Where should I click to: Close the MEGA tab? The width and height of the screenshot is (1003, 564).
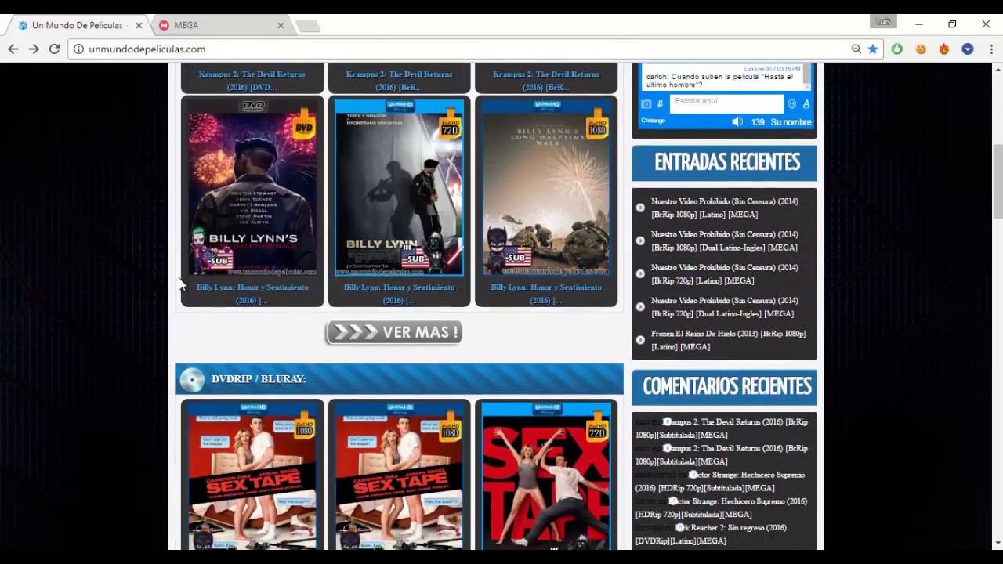pyautogui.click(x=281, y=25)
